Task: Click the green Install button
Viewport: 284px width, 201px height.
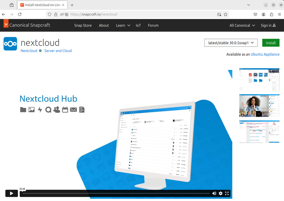Action: 271,42
